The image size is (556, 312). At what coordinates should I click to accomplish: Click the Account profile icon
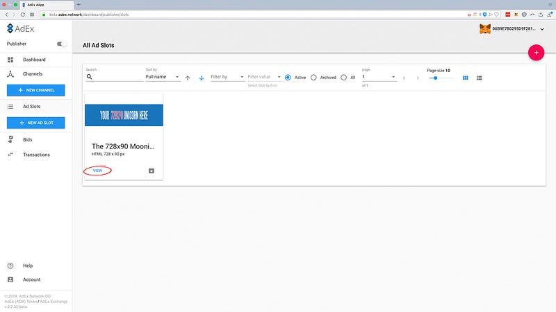10,279
